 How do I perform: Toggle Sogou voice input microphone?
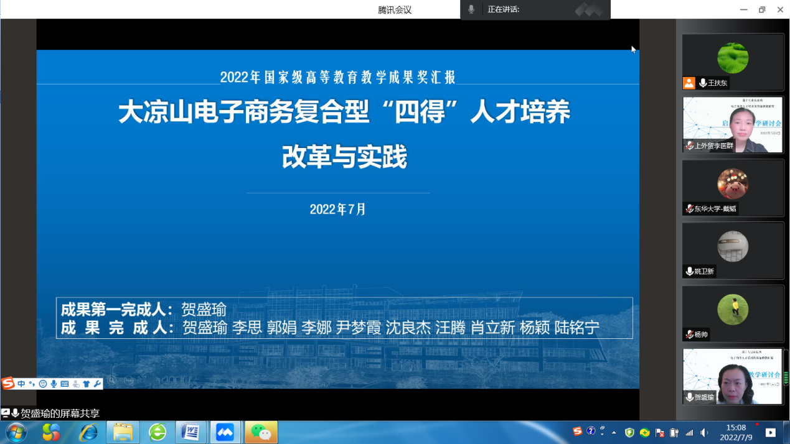click(x=54, y=384)
